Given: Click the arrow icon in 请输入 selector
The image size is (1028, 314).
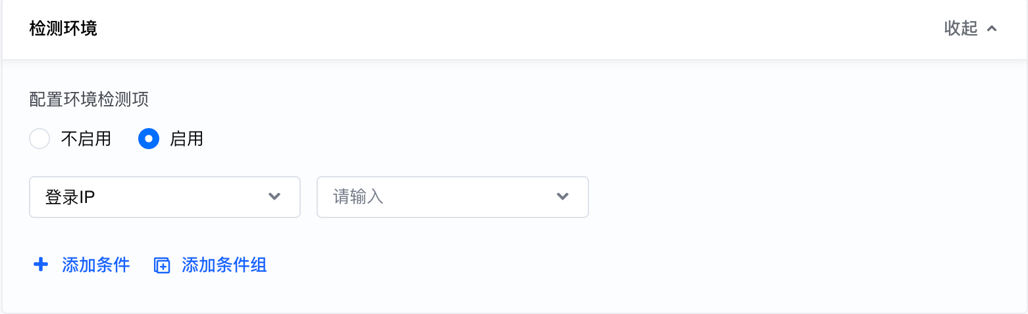Looking at the screenshot, I should (x=563, y=196).
